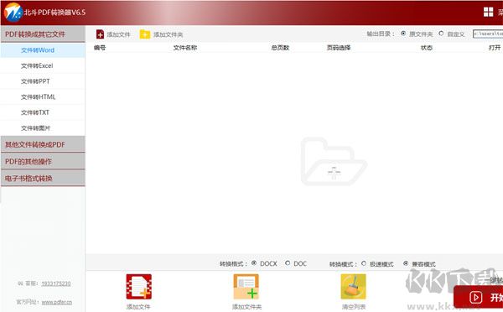Click the 编号 column header

click(x=100, y=48)
